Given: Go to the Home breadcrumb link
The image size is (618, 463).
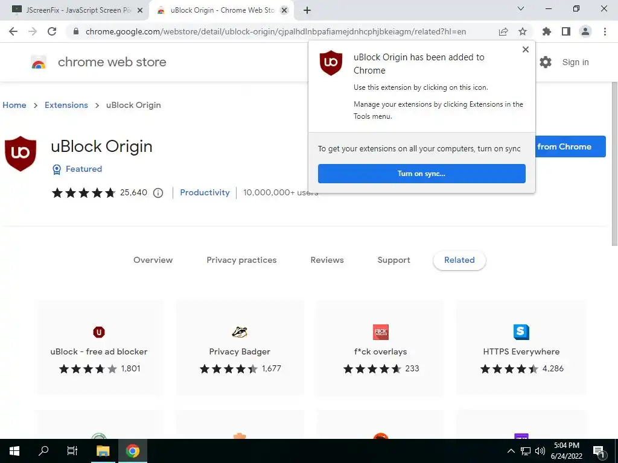Looking at the screenshot, I should coord(14,105).
